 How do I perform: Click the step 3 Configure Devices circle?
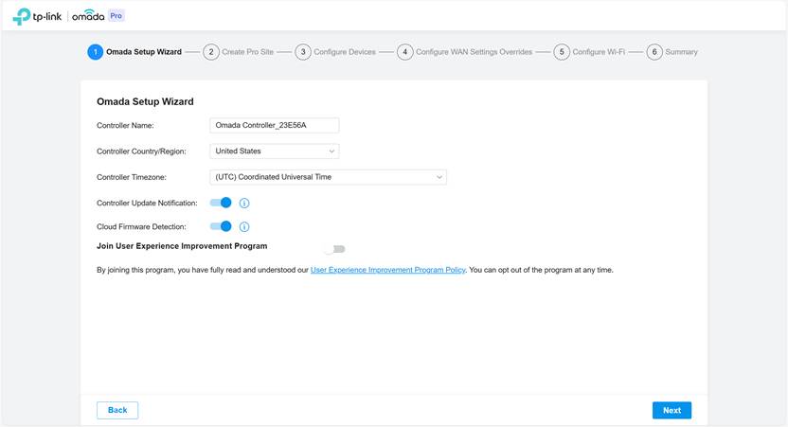303,52
